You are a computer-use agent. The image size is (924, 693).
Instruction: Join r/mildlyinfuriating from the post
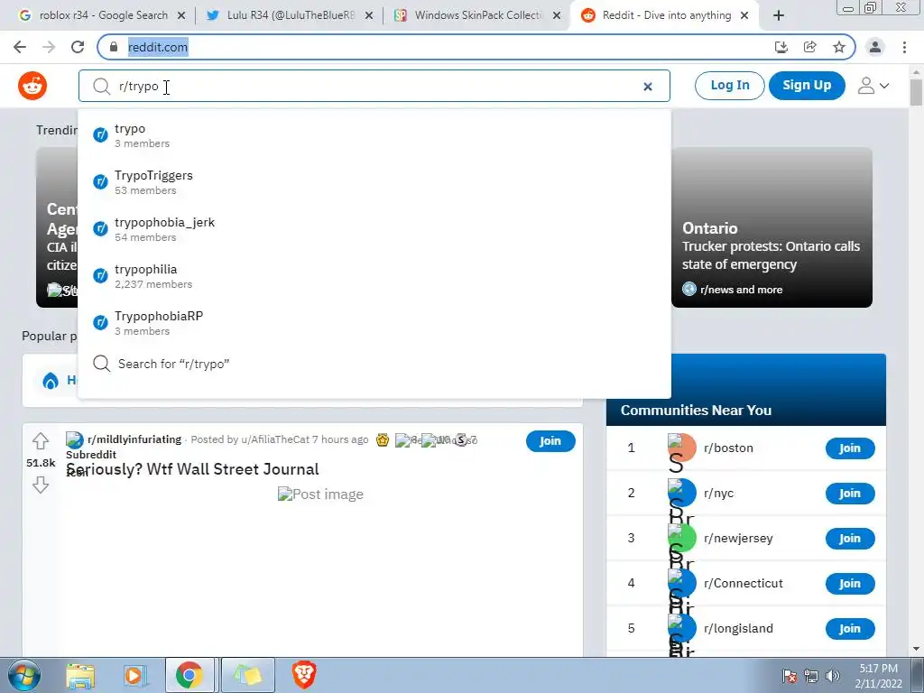coord(550,440)
